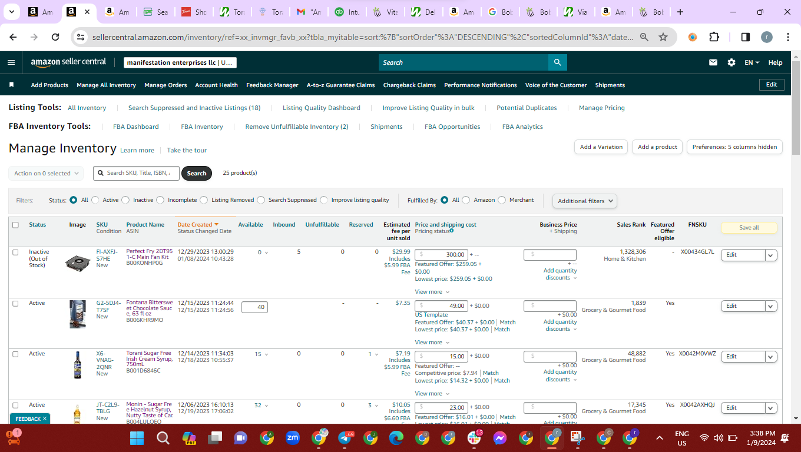Close the Feedback widget with X
The height and width of the screenshot is (452, 801).
tap(45, 418)
